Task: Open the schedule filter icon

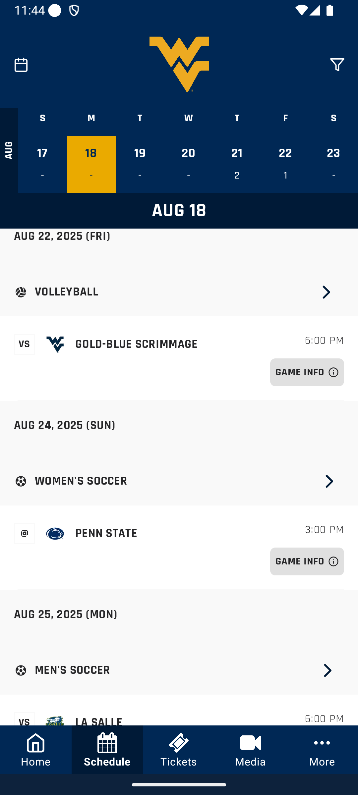Action: 337,65
